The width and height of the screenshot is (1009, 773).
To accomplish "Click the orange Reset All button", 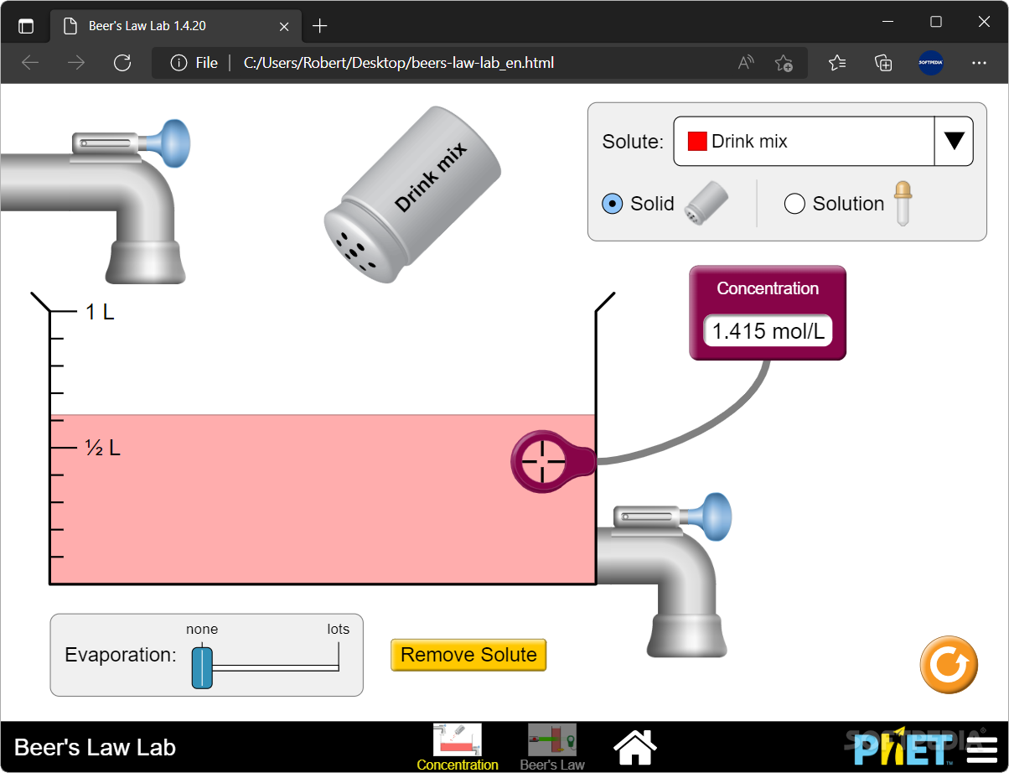I will (948, 665).
